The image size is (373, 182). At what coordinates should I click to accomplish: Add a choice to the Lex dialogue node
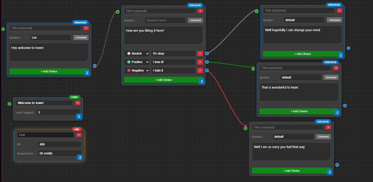[x=49, y=71]
